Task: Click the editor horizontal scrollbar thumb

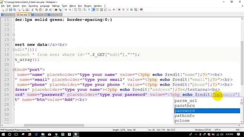Action: [54, 125]
